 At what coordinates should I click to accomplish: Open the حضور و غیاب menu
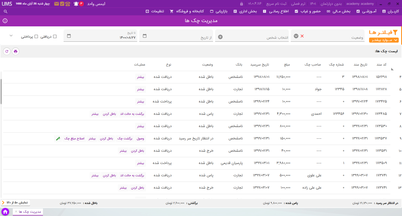coord(308,11)
